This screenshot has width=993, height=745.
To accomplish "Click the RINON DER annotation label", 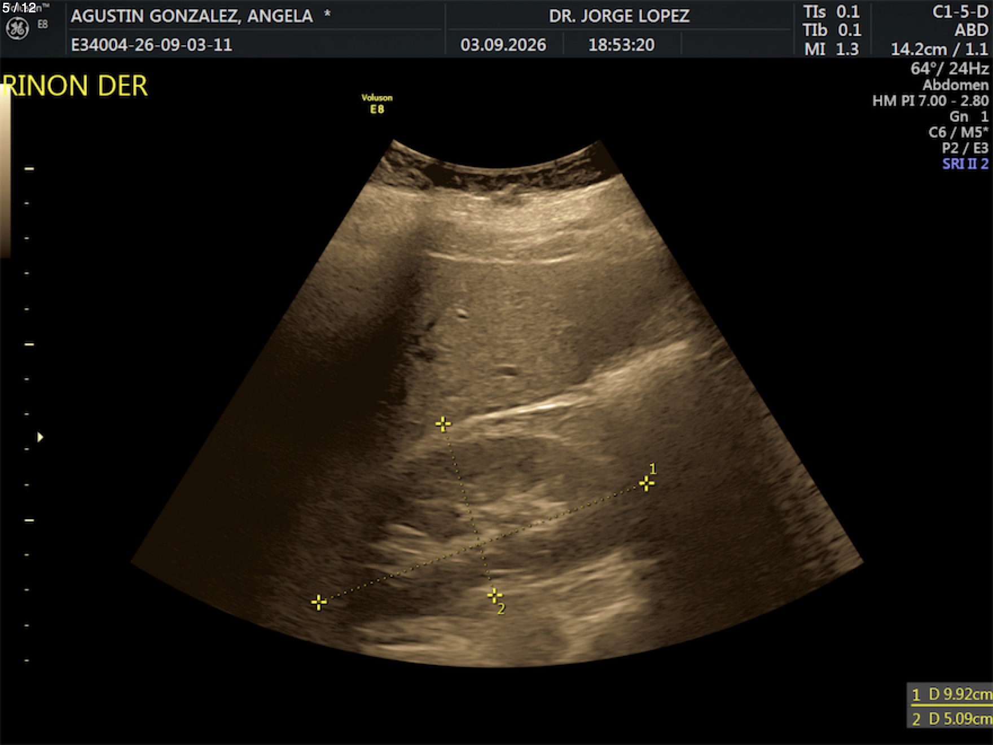I will pos(75,86).
